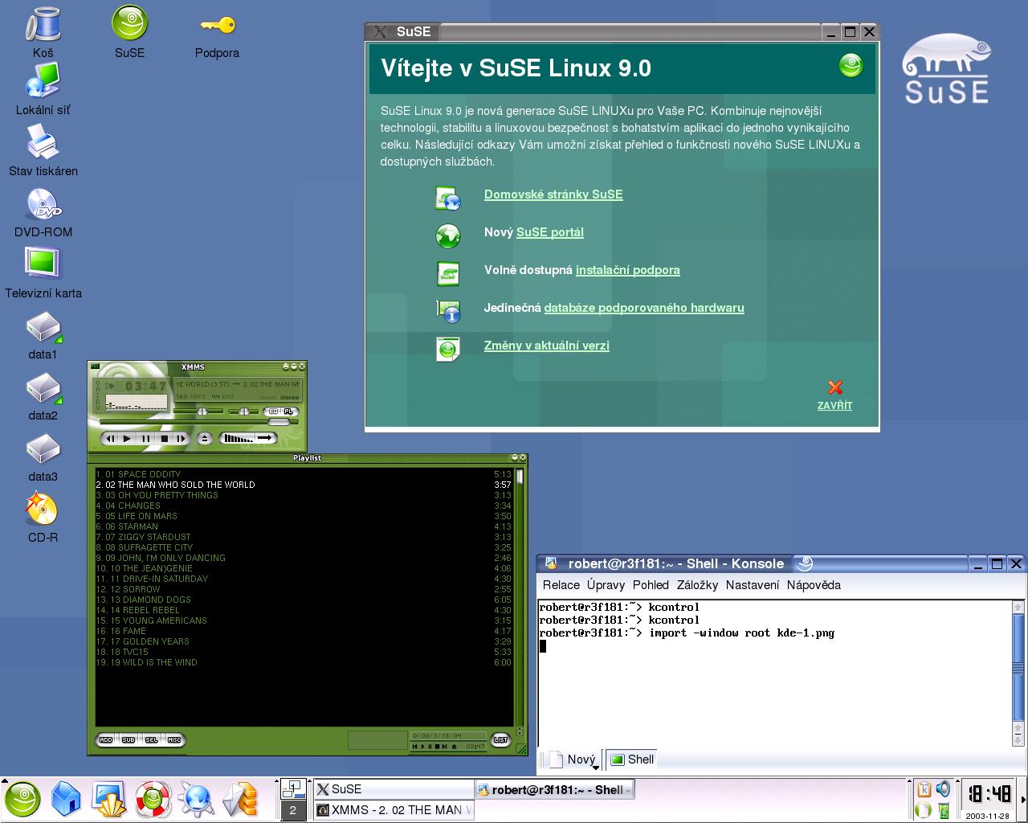Toggle repeat arrow in XMMS
Image resolution: width=1028 pixels, height=823 pixels.
(x=266, y=438)
